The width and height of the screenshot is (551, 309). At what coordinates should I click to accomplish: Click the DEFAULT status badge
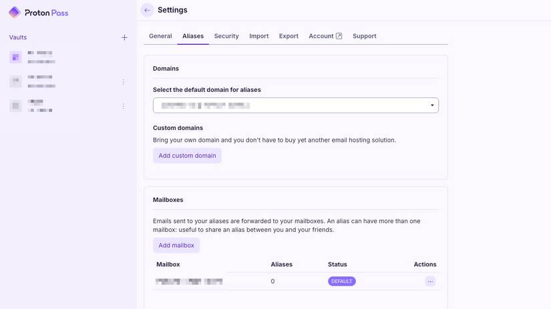[x=341, y=282]
